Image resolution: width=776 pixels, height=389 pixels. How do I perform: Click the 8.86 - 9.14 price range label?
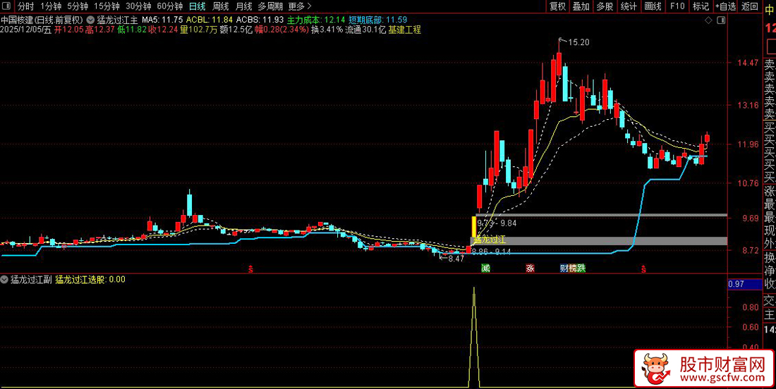click(491, 252)
